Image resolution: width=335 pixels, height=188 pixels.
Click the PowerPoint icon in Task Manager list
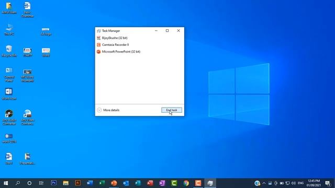tap(98, 52)
